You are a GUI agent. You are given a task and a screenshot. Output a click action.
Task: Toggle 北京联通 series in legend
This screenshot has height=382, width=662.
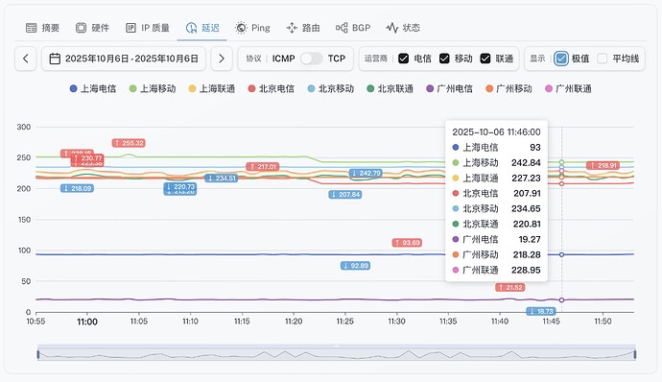pos(390,88)
